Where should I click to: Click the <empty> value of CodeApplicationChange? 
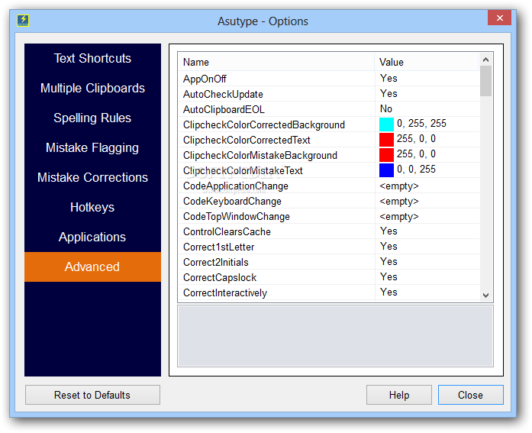tap(399, 186)
